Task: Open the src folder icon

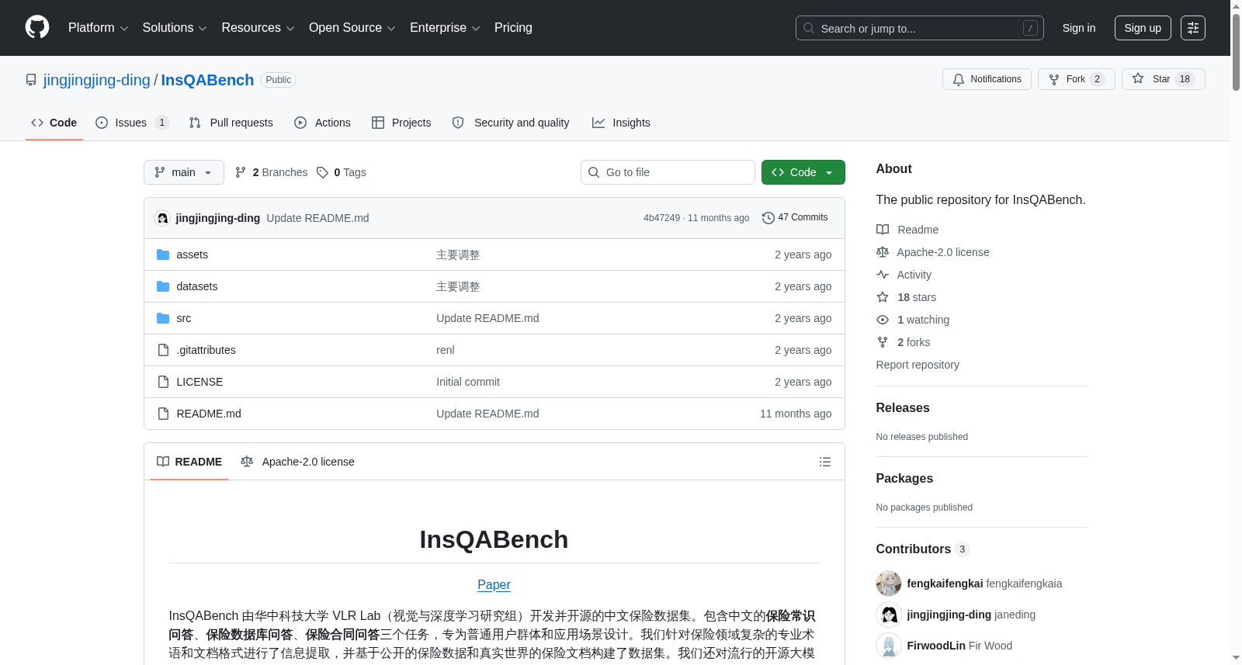Action: pos(163,318)
